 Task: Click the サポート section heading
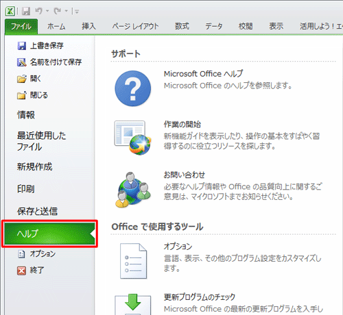tap(126, 54)
